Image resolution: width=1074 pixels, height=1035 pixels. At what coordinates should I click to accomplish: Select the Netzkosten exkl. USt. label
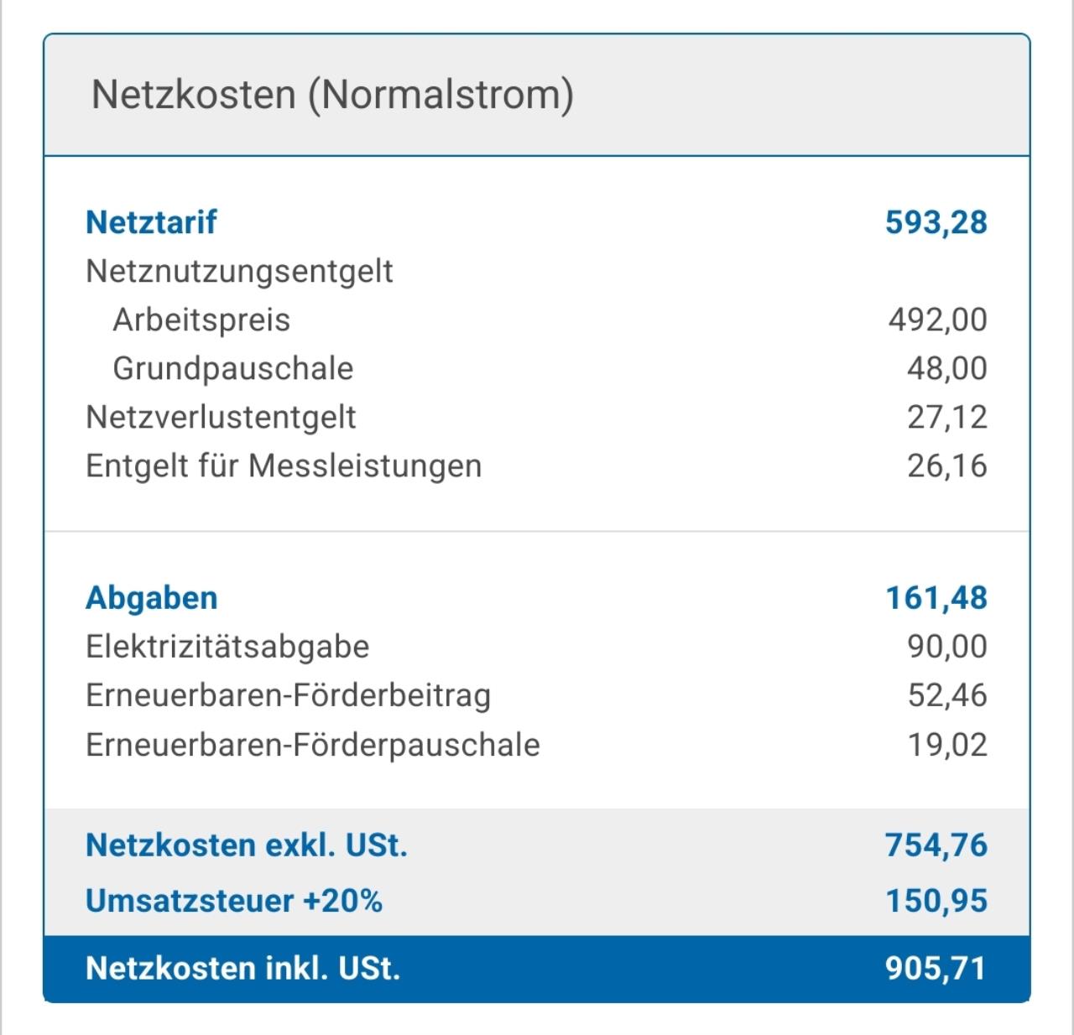(x=246, y=845)
